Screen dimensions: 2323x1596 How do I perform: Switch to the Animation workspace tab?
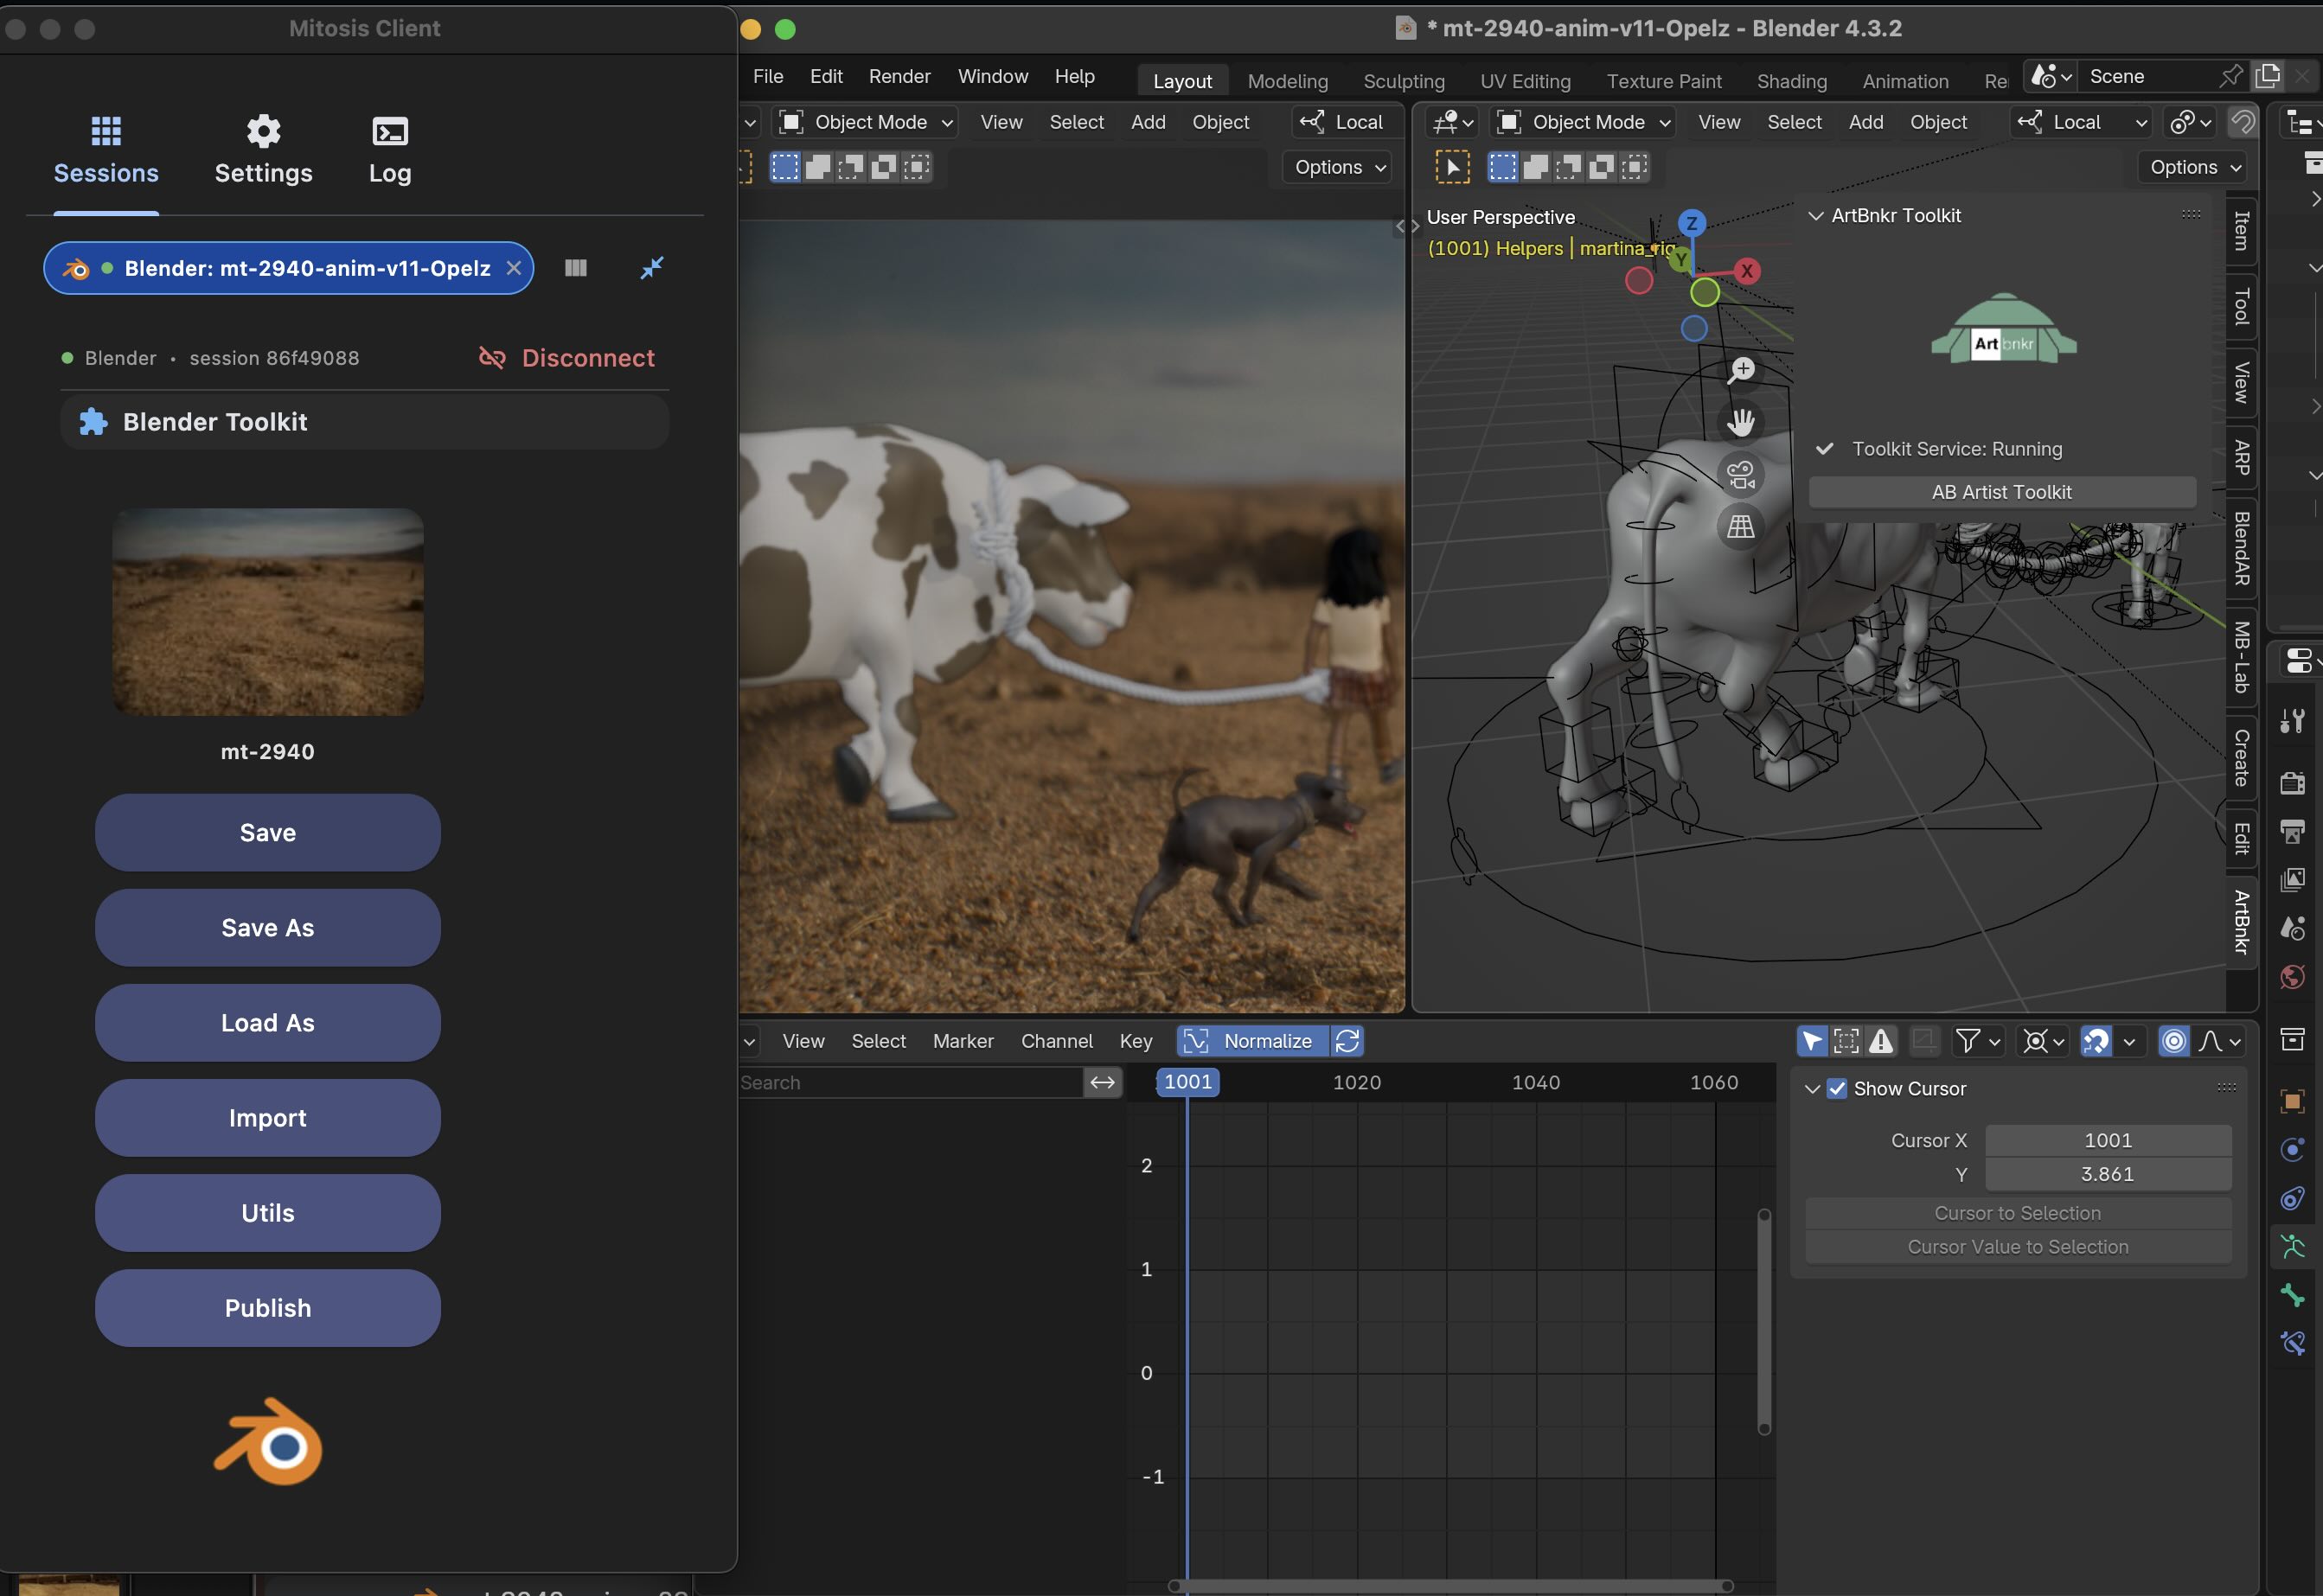point(1904,81)
